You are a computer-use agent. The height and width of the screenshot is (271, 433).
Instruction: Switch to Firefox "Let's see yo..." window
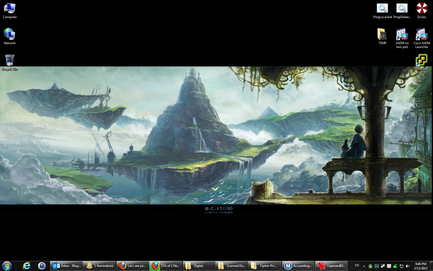point(133,266)
